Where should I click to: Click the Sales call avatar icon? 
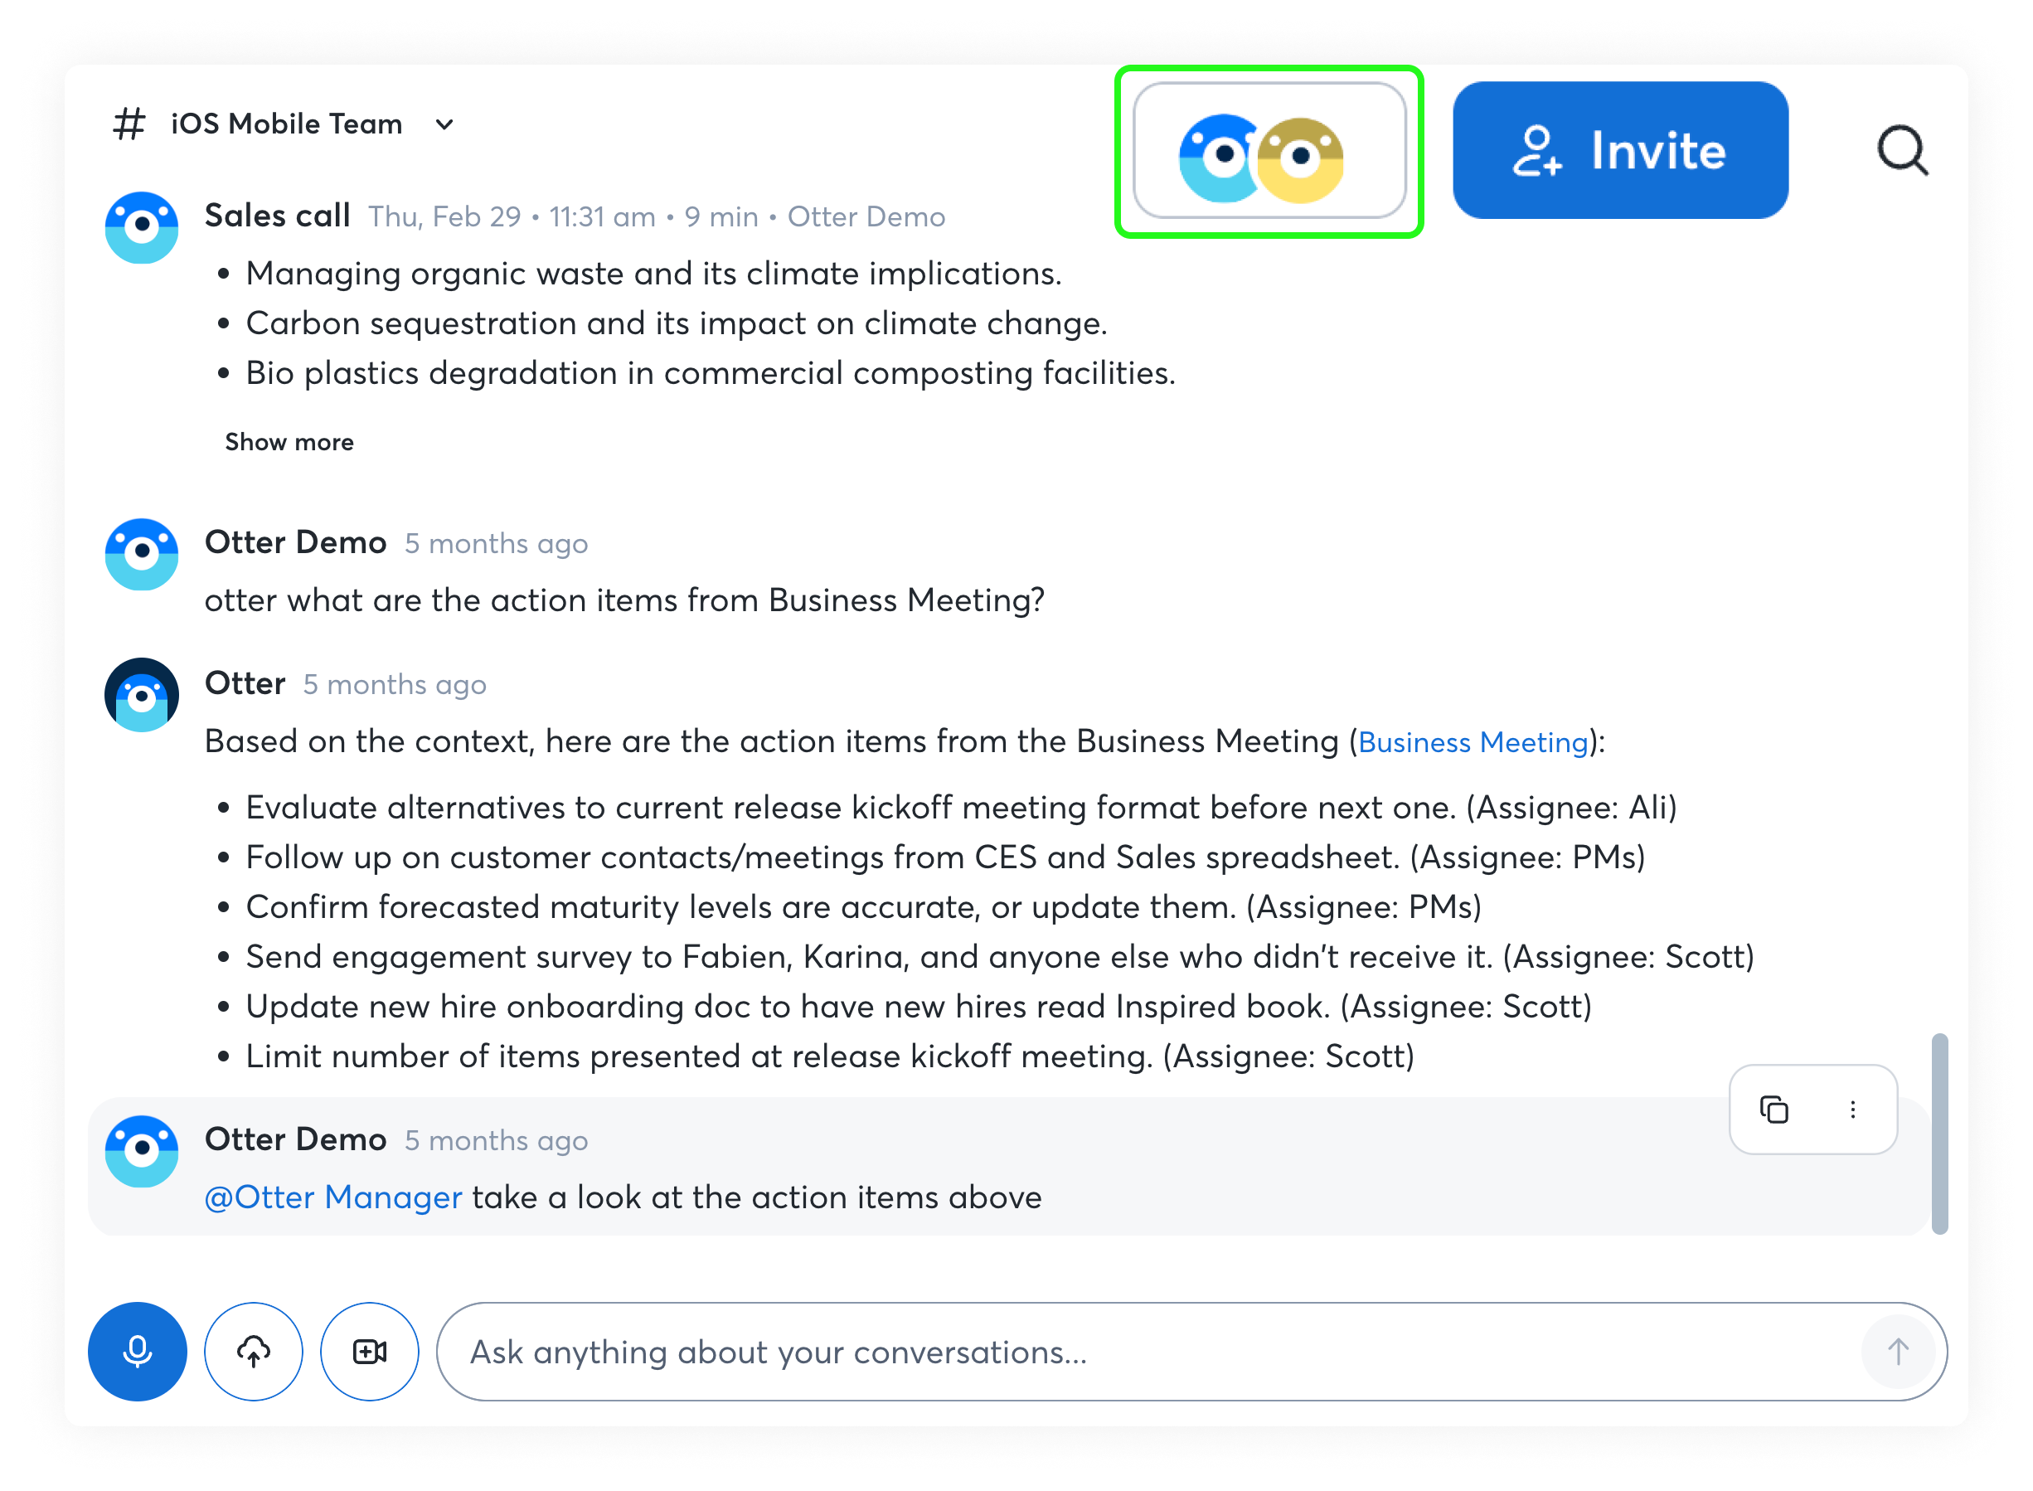coord(142,227)
